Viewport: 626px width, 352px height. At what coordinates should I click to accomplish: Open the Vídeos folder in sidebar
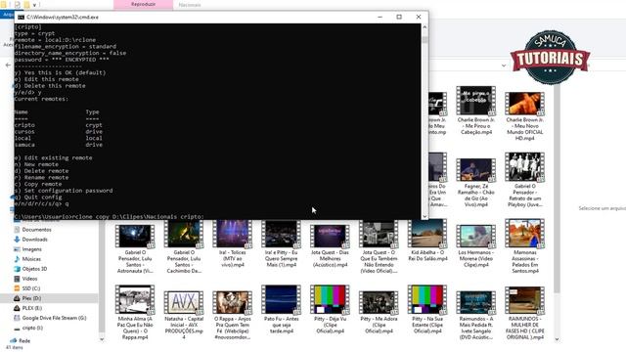point(29,279)
